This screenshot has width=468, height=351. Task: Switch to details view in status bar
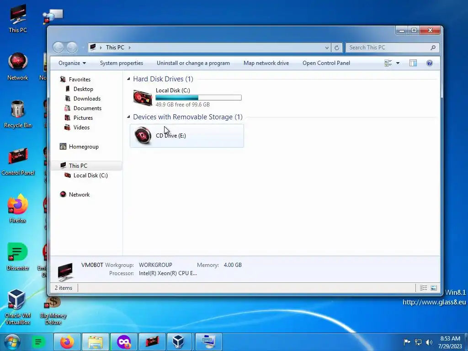[423, 288]
